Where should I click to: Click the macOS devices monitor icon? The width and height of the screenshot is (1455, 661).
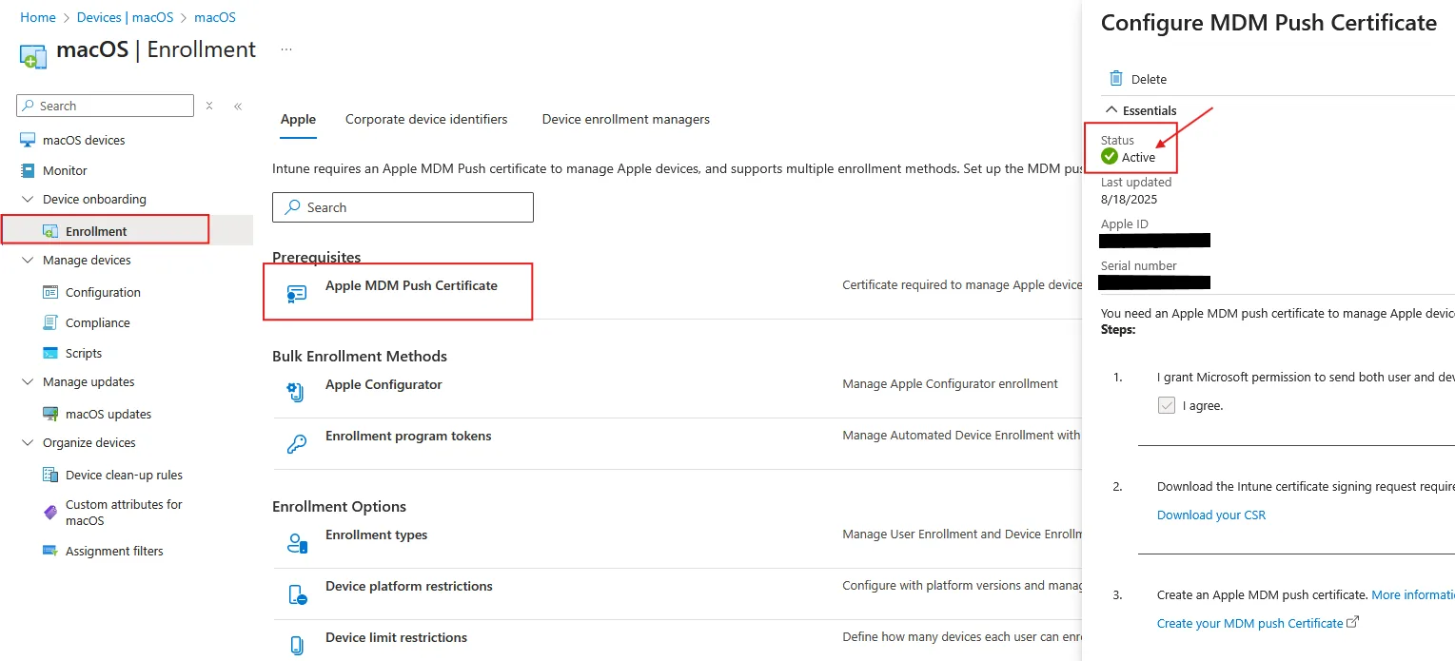(x=28, y=140)
